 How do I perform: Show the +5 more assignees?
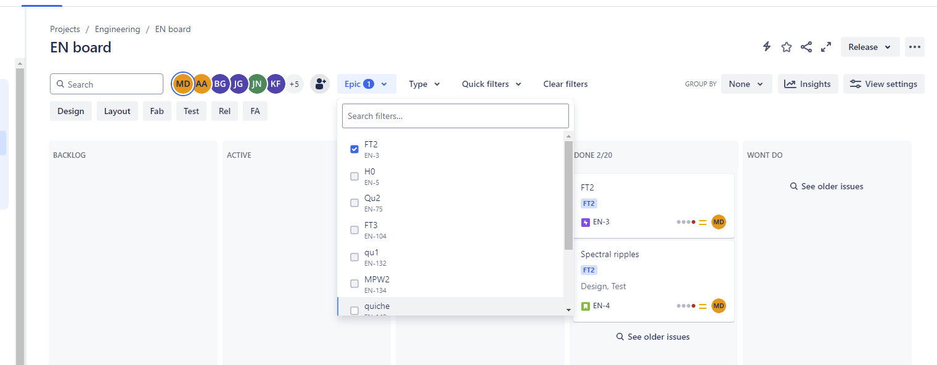point(294,84)
